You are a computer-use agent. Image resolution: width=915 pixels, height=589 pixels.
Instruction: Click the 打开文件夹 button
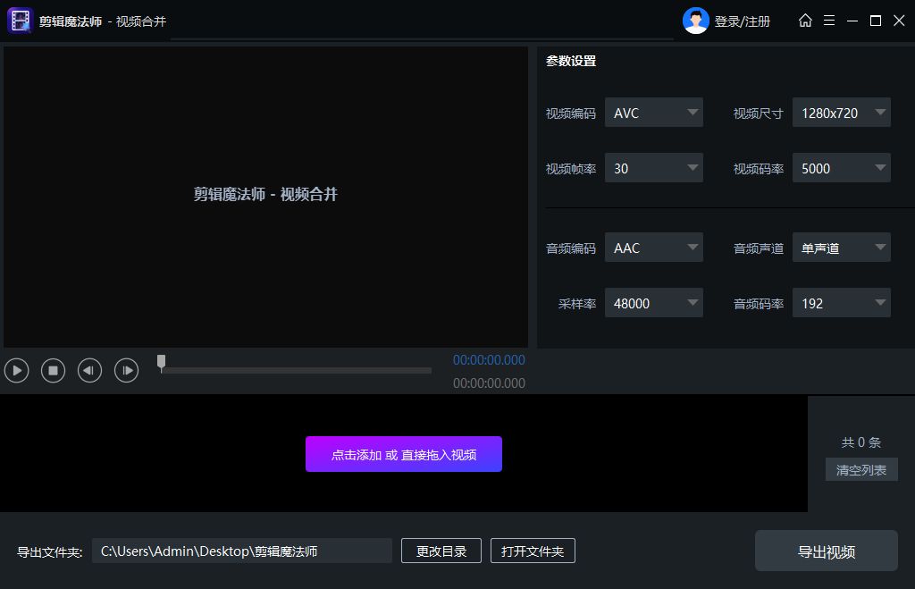(x=533, y=551)
